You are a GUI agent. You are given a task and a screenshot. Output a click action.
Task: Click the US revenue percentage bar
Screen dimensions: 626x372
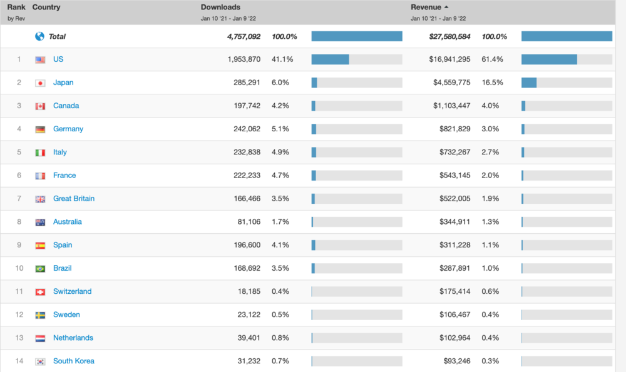tap(567, 59)
